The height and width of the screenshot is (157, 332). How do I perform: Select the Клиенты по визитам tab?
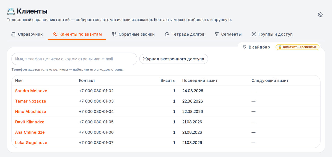pos(77,34)
